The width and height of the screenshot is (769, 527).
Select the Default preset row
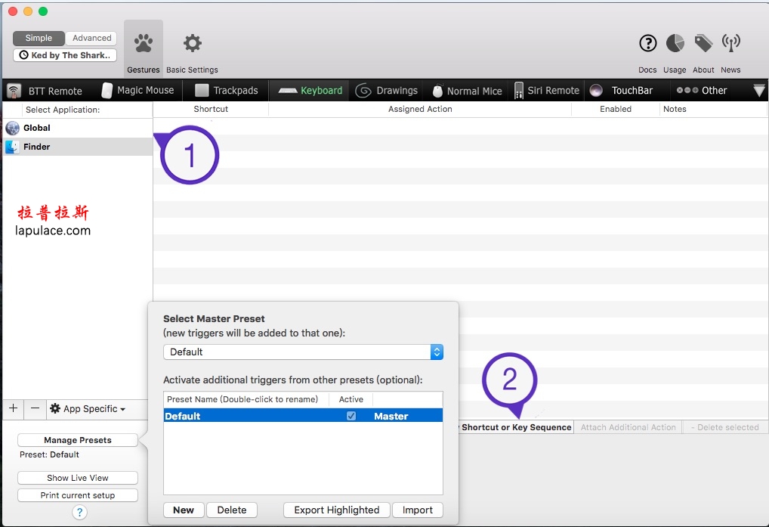pyautogui.click(x=303, y=416)
